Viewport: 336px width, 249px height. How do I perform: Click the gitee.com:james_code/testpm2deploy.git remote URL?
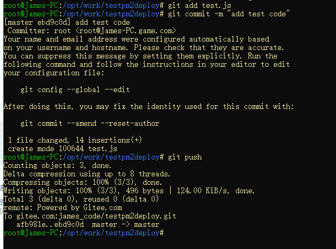pos(96,216)
